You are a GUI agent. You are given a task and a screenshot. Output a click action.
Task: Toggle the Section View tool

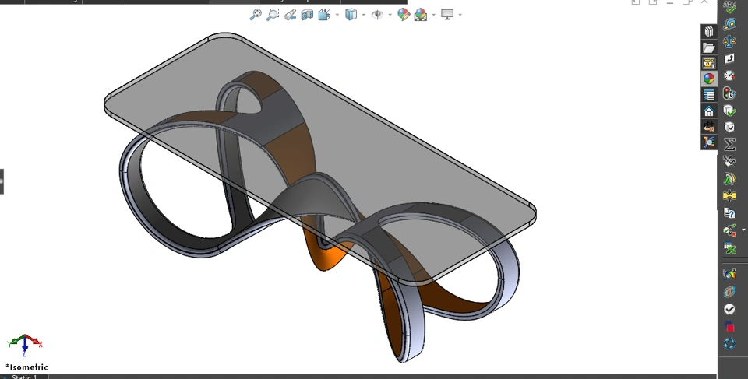(307, 15)
